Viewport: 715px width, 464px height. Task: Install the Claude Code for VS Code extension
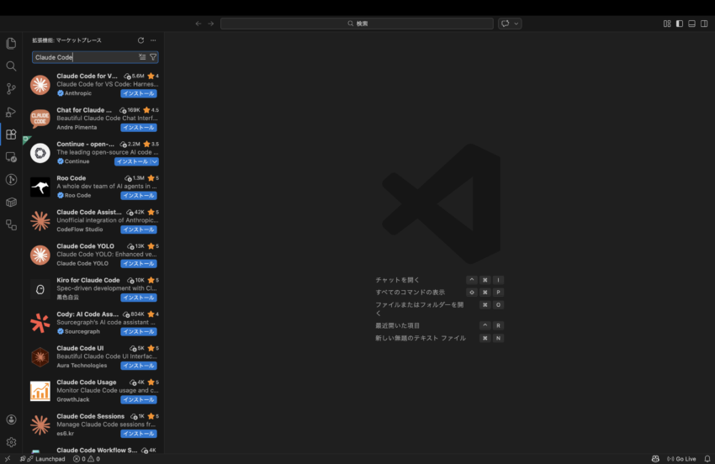click(139, 93)
